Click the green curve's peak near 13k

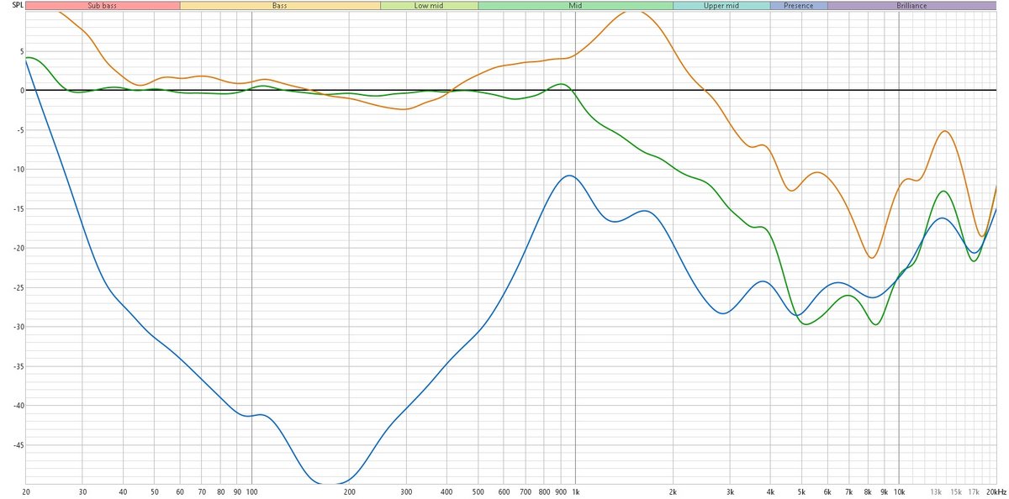click(944, 192)
